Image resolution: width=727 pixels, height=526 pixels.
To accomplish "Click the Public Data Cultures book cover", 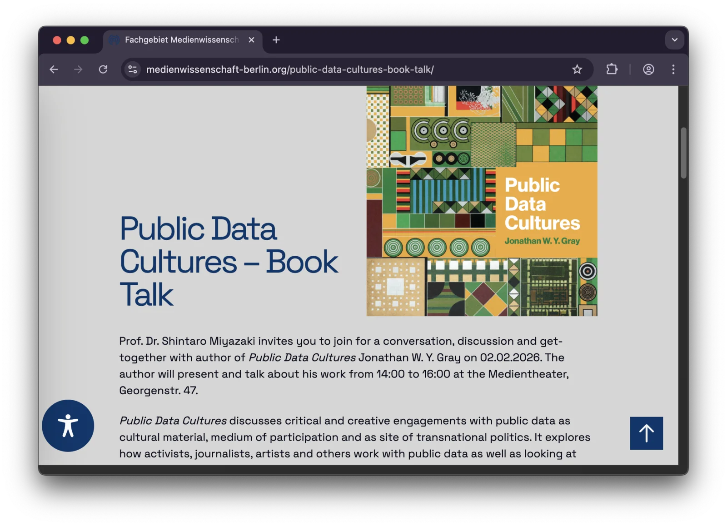I will pos(482,201).
